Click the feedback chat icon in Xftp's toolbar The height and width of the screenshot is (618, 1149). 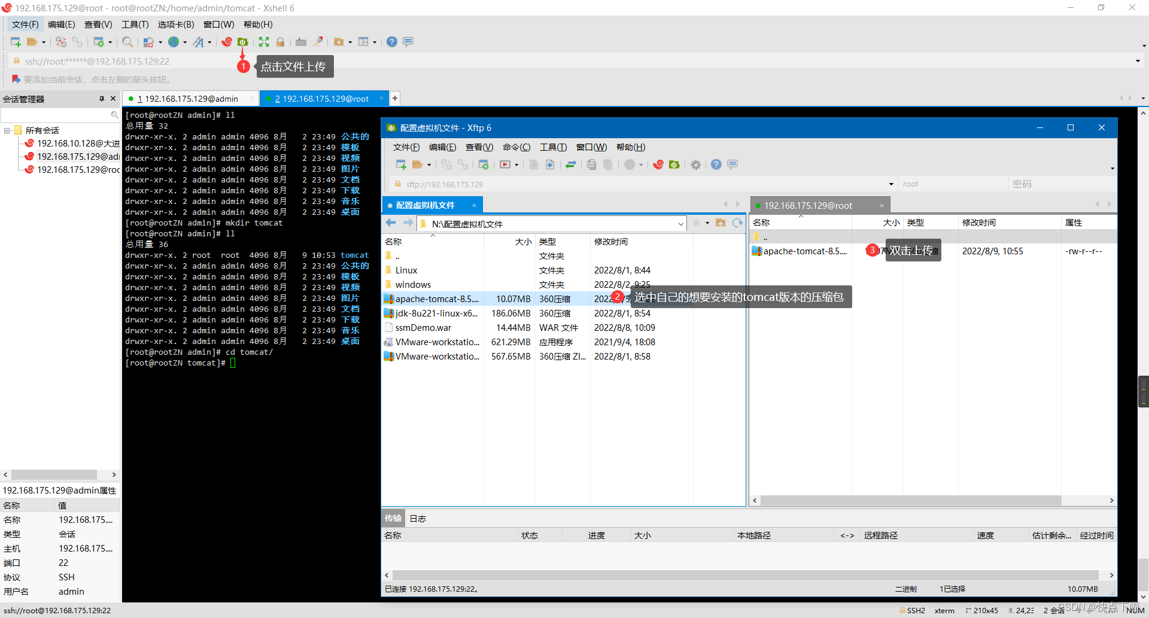[732, 165]
